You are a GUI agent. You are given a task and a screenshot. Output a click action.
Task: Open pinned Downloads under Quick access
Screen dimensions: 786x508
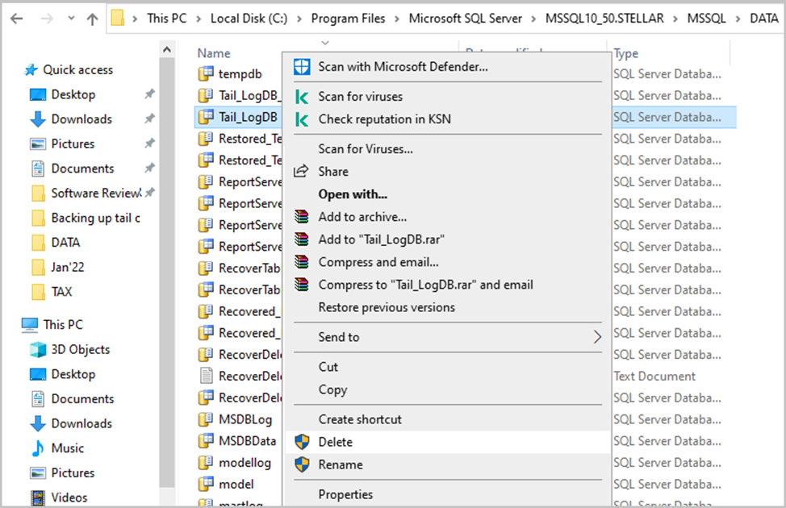[82, 119]
